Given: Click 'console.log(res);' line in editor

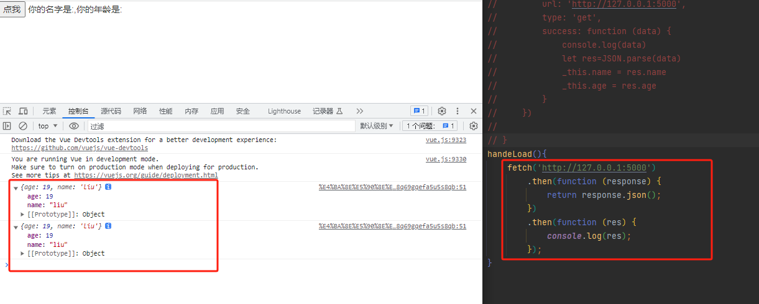Looking at the screenshot, I should [x=589, y=236].
